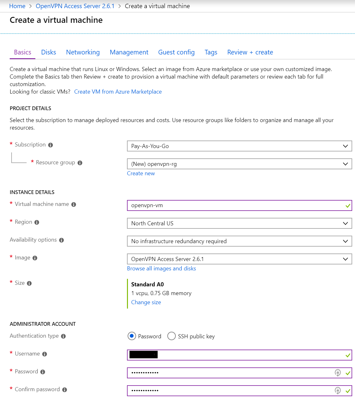
Task: Click the Availability options info icon
Action: (62, 240)
